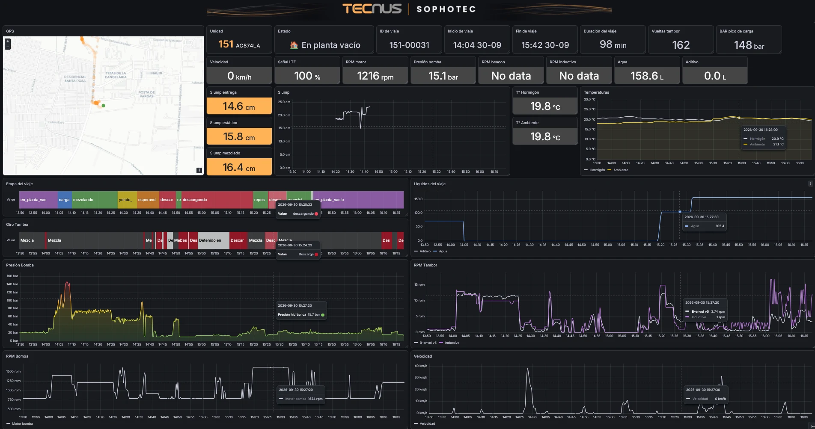The width and height of the screenshot is (815, 429).
Task: Toggle Agua series in Líquidos legend
Action: coord(440,251)
